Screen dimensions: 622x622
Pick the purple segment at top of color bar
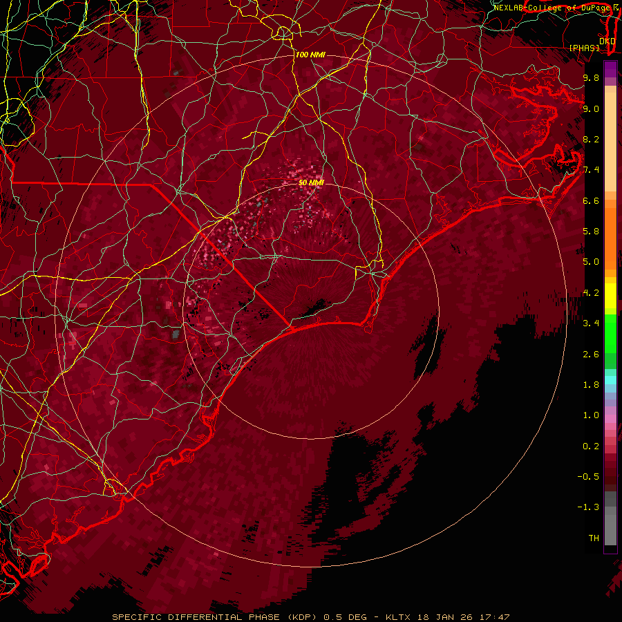click(x=610, y=69)
